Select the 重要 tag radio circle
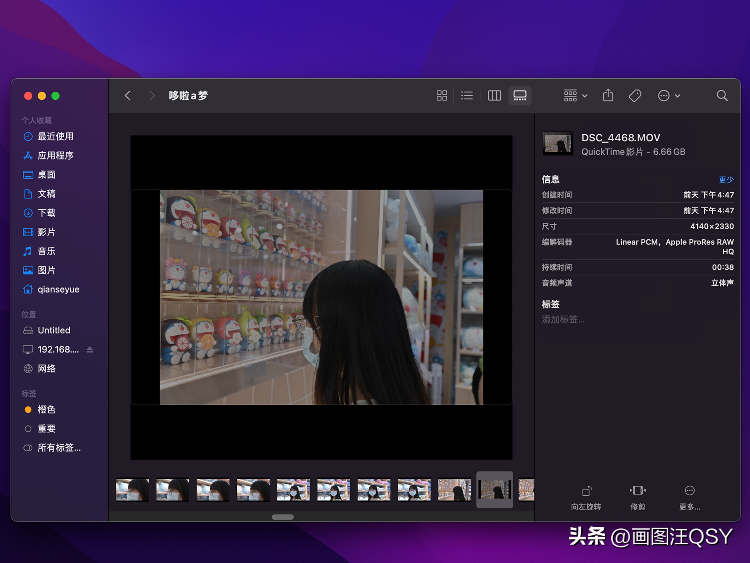Image resolution: width=750 pixels, height=563 pixels. [28, 428]
